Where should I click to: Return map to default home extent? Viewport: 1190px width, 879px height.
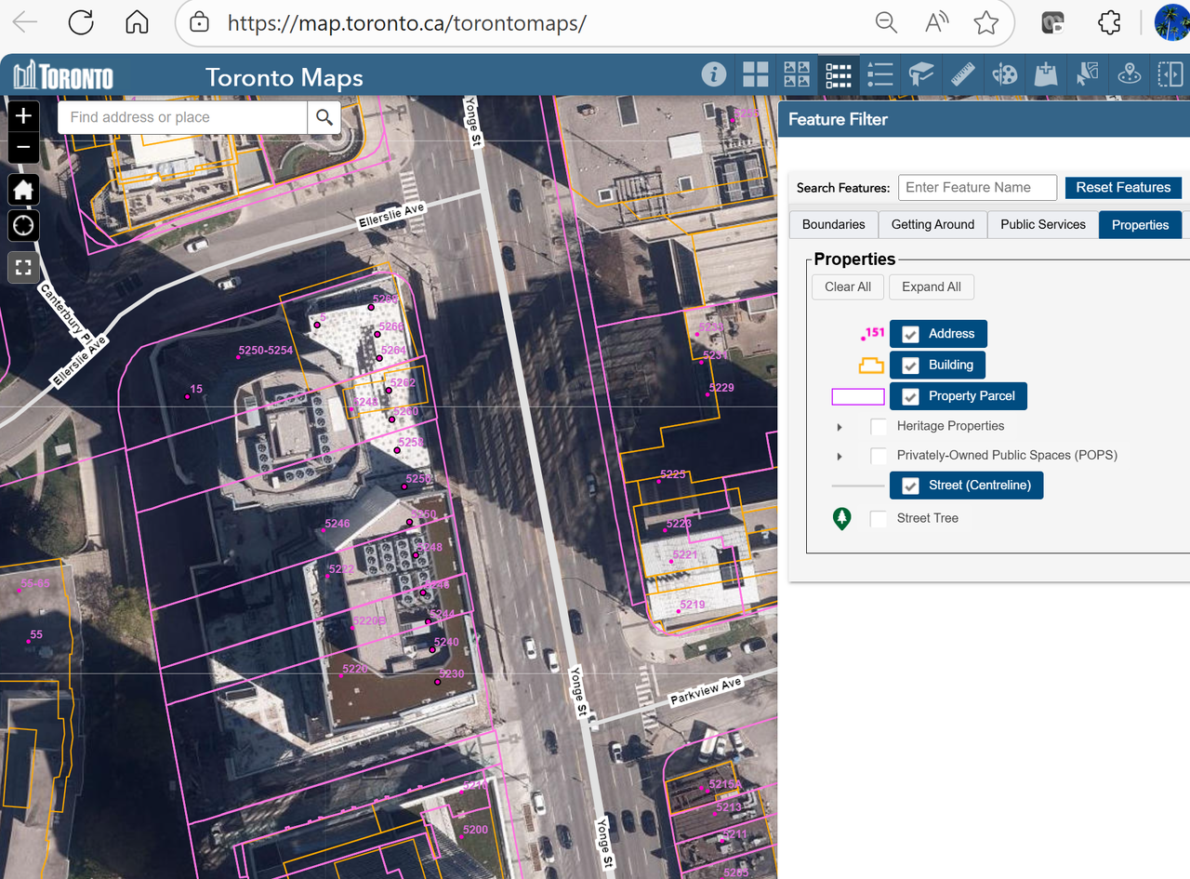tap(24, 190)
